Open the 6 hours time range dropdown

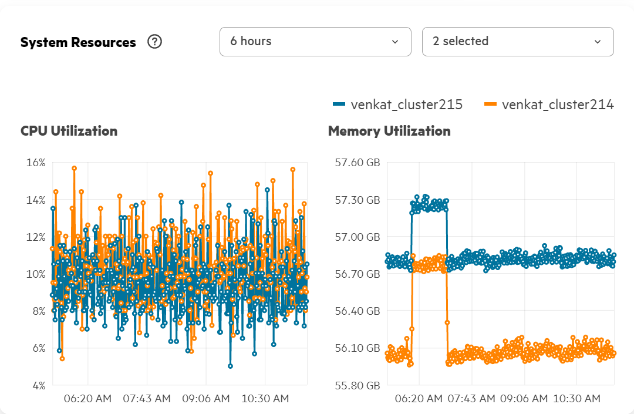[x=315, y=42]
